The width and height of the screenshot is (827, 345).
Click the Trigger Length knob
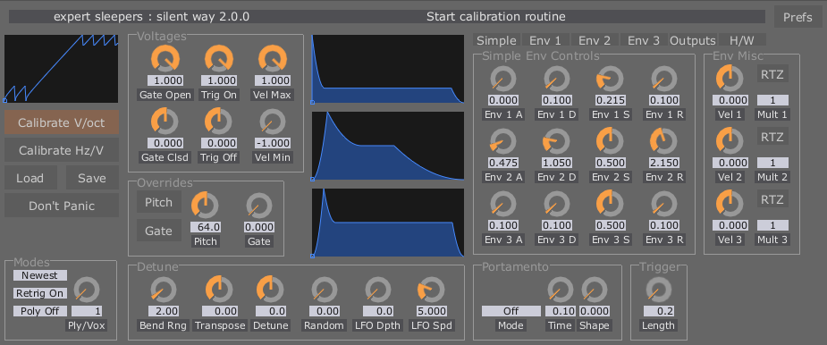coord(658,290)
